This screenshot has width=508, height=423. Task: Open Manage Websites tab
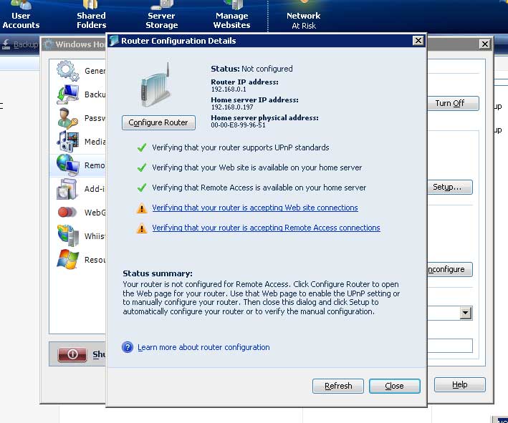coord(232,16)
